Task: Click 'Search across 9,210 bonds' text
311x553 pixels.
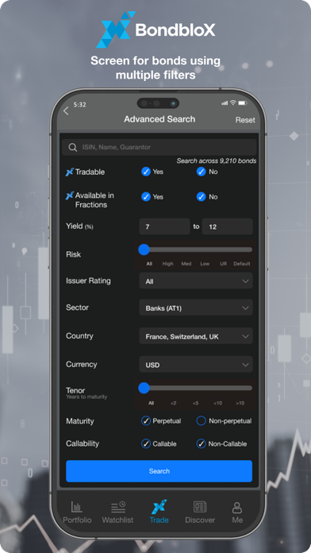Action: tap(217, 161)
